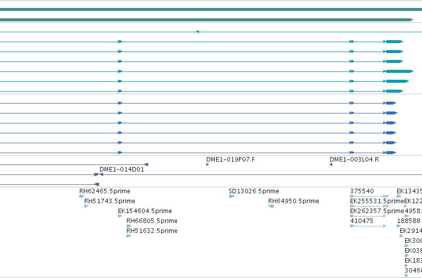The image size is (422, 278).
Task: Click the DME1-014D01 label
Action: pyautogui.click(x=122, y=169)
